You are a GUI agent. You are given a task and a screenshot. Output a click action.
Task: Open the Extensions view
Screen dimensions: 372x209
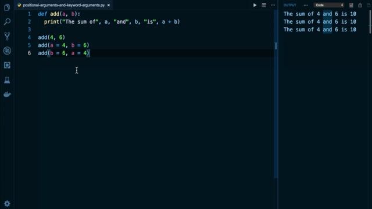[7, 65]
